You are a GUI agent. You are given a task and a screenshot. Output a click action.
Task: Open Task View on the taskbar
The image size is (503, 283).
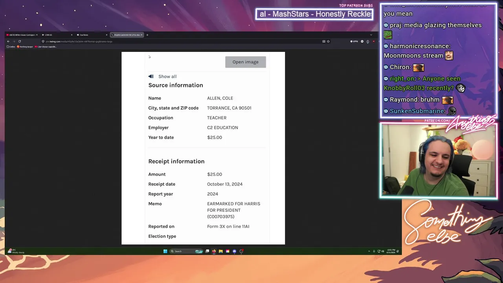tap(207, 251)
